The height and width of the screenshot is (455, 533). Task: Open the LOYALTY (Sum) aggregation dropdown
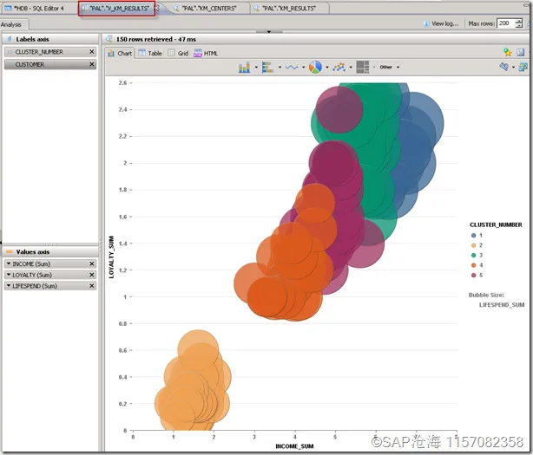10,275
